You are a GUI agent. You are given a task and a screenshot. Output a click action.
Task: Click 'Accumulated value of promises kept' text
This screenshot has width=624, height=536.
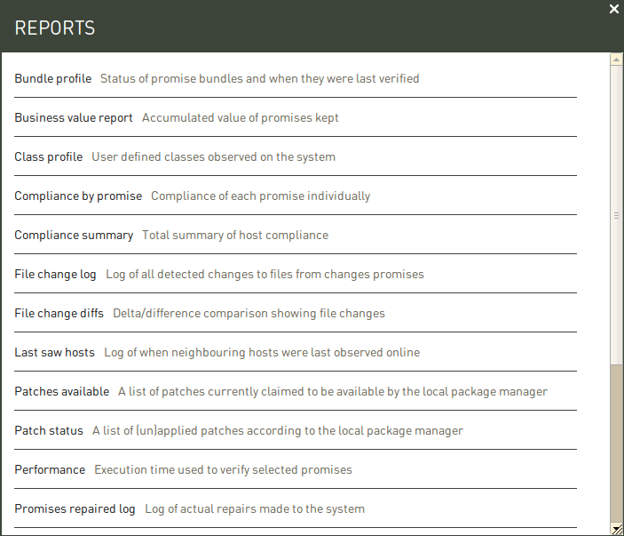tap(241, 118)
